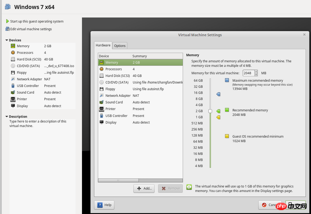Click the Add... hardware button
The width and height of the screenshot is (311, 214).
coord(144,189)
